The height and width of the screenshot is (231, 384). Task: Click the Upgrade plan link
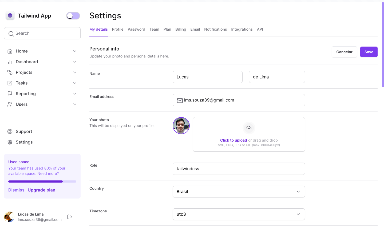click(41, 190)
